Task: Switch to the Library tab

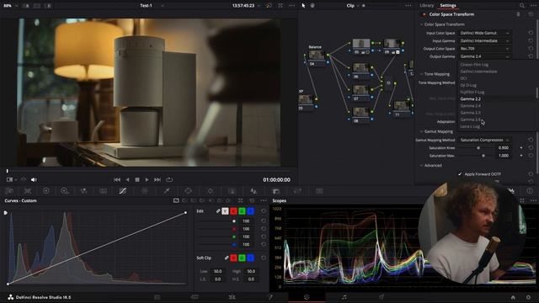Action: [x=427, y=6]
